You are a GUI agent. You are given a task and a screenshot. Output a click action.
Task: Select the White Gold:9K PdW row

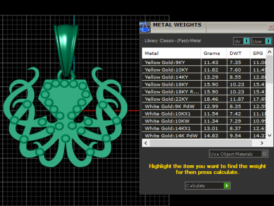tap(204, 106)
